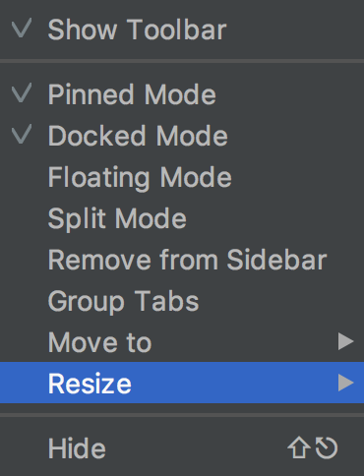Click the Hide label text
This screenshot has height=476, width=364.
coord(77,448)
